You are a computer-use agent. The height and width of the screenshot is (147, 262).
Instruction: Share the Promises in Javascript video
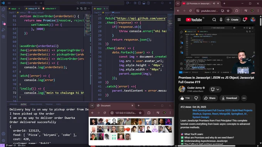210,98
